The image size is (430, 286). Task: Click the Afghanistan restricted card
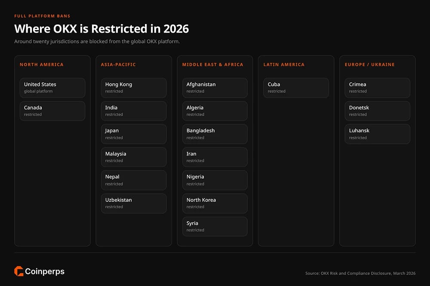click(x=215, y=88)
